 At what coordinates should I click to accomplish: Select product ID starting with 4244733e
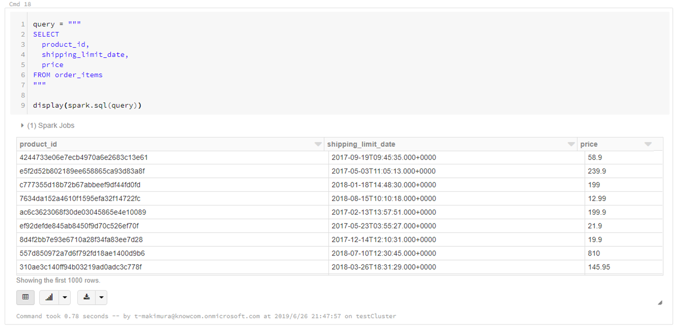(x=83, y=157)
